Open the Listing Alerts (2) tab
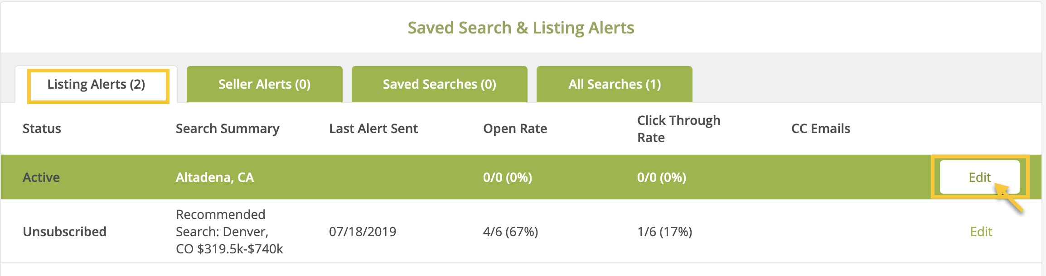1046x276 pixels. coord(97,85)
